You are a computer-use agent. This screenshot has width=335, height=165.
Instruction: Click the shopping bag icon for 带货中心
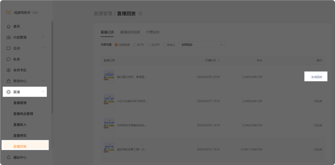9,81
